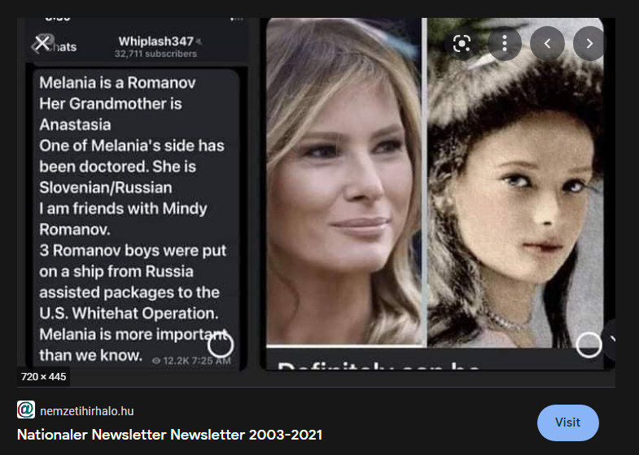The image size is (639, 455).
Task: Click the partially visible icon at right edge
Action: (610, 340)
